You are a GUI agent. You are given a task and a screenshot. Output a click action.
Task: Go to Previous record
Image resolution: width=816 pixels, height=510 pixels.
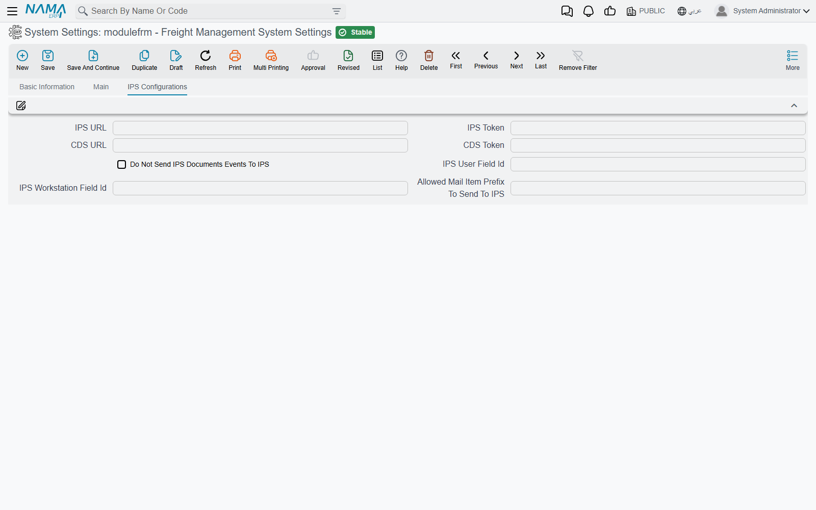pos(486,60)
